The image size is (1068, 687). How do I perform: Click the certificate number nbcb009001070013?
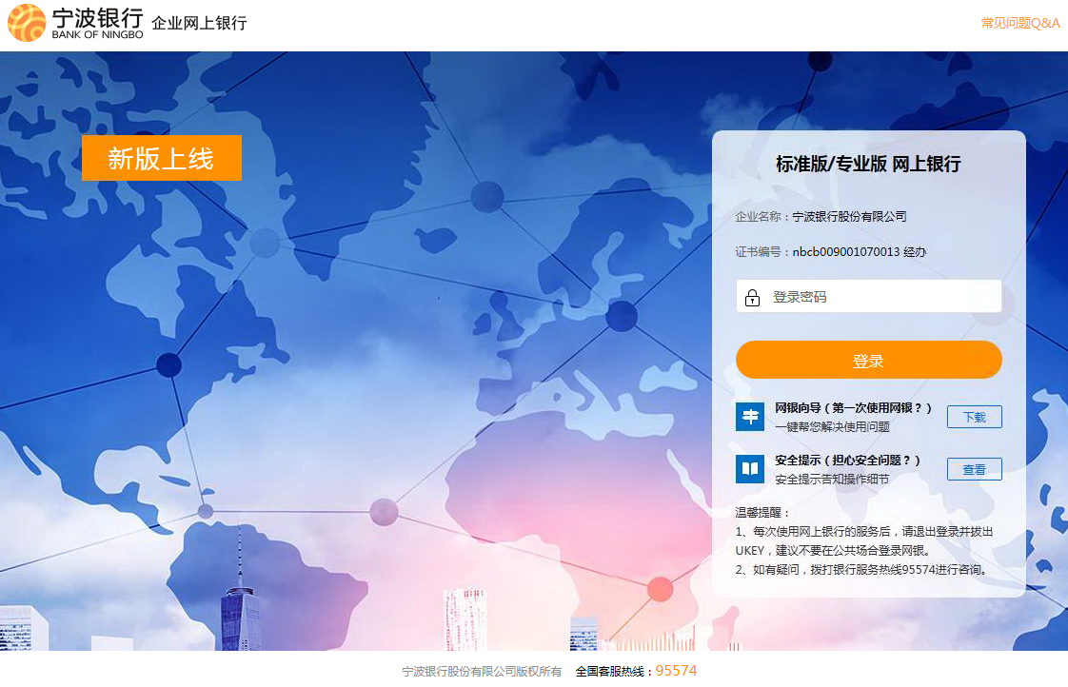point(846,252)
